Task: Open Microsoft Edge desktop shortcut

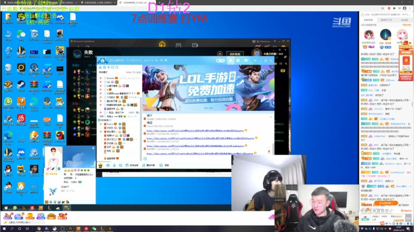Action: [x=8, y=137]
